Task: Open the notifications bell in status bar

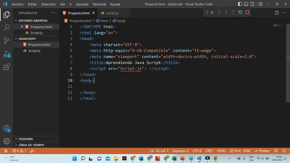Action: point(284,151)
